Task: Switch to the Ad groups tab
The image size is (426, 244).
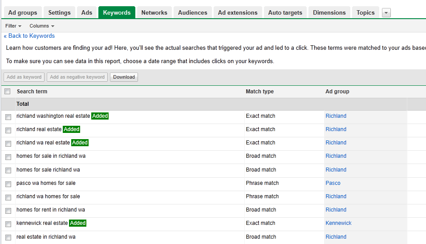Action: (23, 12)
